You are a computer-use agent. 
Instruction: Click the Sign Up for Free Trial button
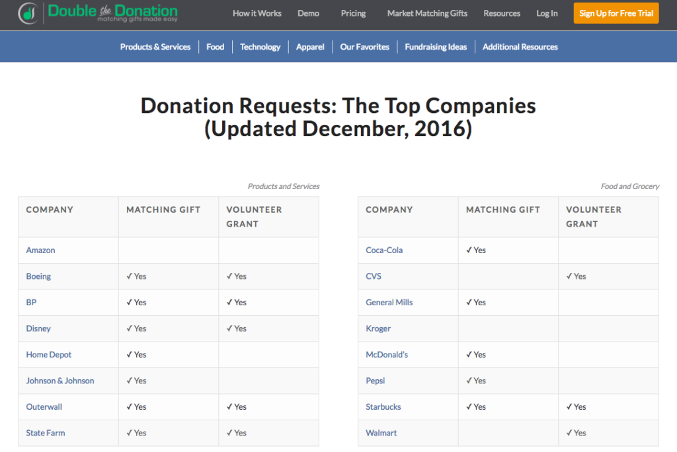pos(616,13)
